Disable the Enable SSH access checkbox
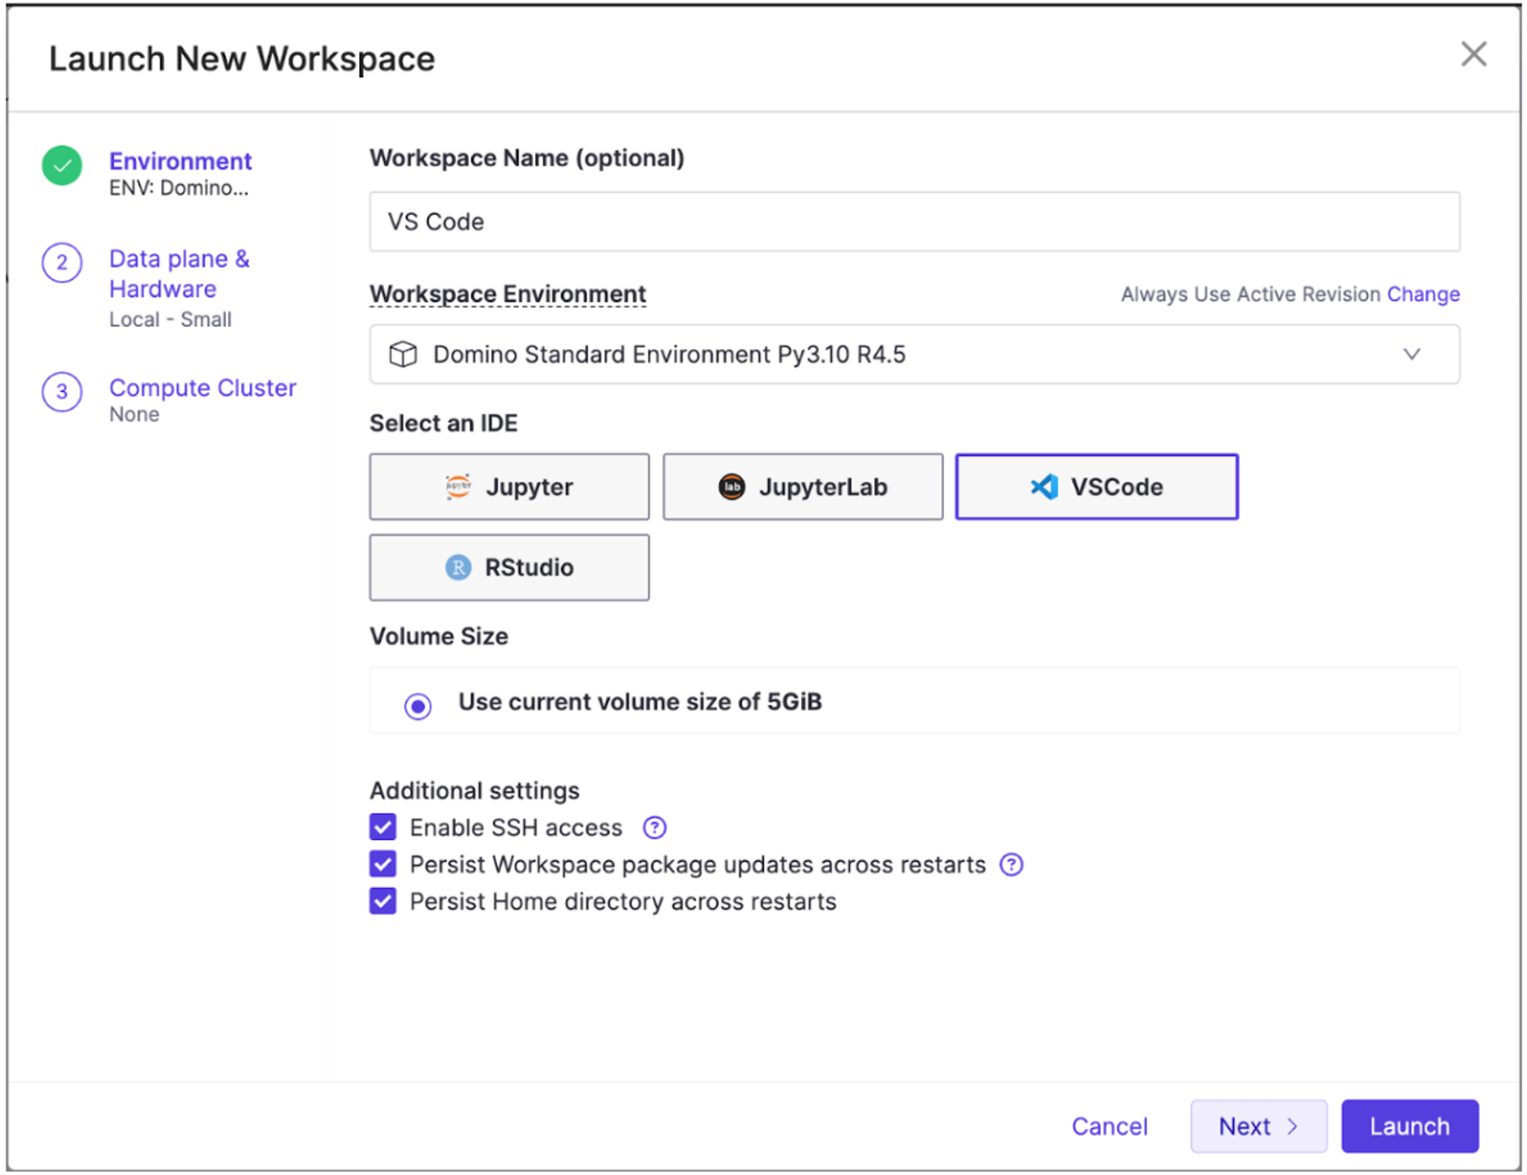Screen dimensions: 1527x1175 (x=383, y=828)
